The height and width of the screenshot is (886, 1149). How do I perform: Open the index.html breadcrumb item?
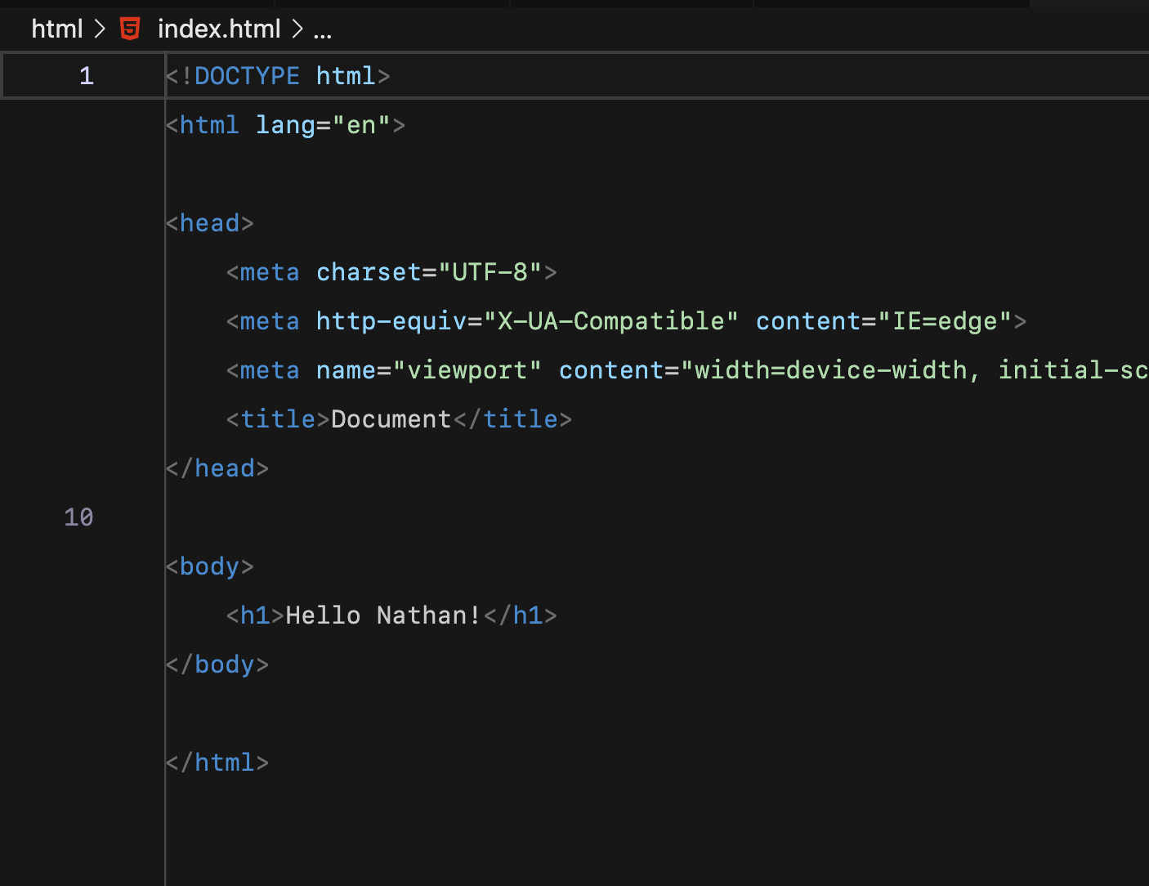pos(219,28)
